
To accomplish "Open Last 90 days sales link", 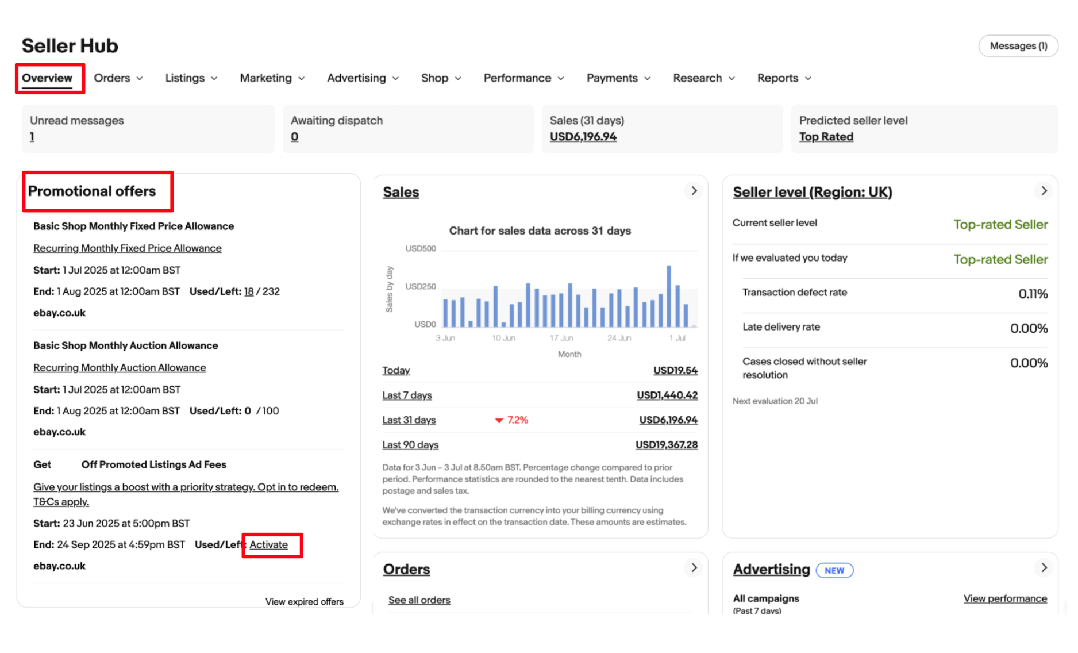I will pos(410,445).
